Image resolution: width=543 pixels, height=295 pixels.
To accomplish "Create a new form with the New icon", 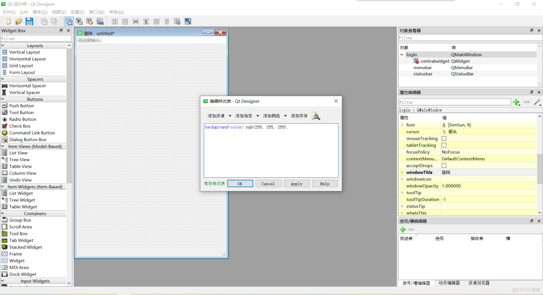I will point(8,21).
